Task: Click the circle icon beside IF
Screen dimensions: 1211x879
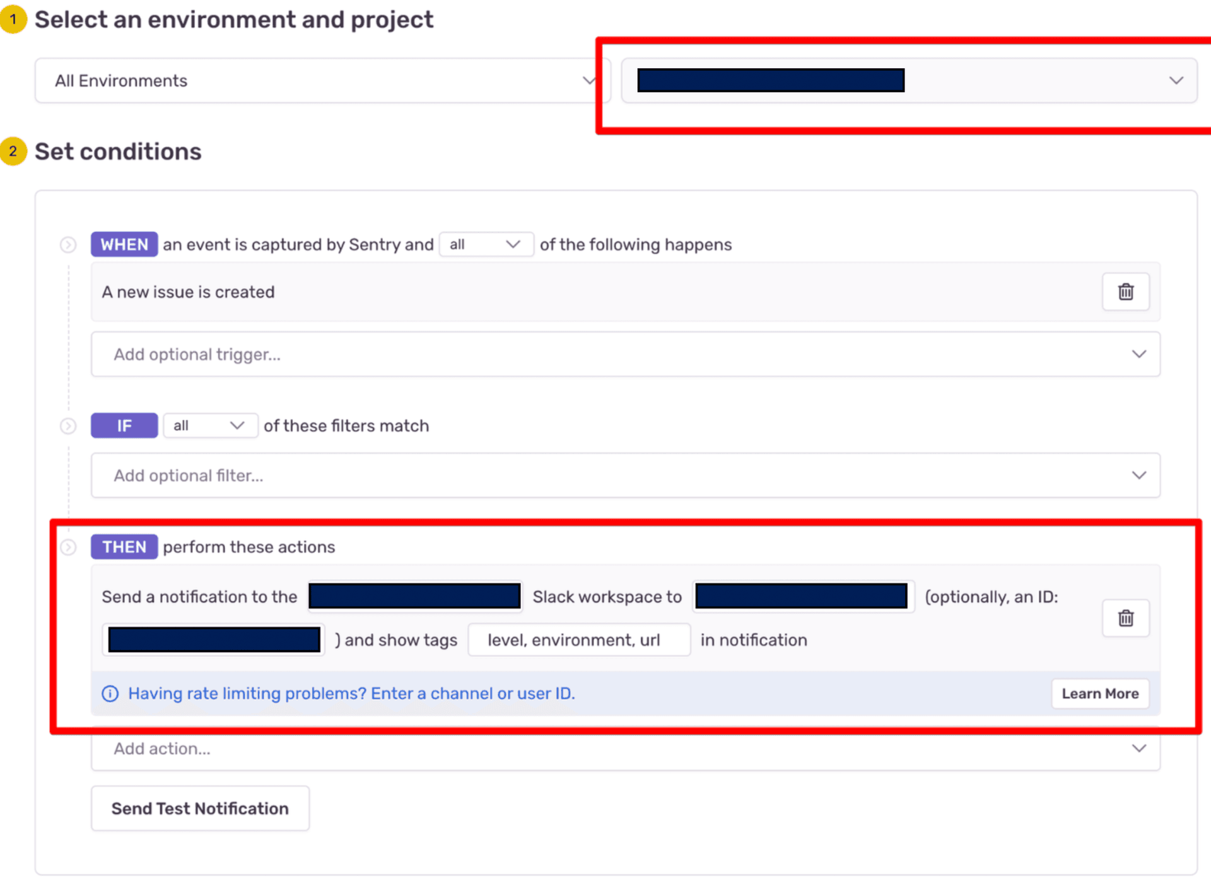Action: pyautogui.click(x=68, y=426)
